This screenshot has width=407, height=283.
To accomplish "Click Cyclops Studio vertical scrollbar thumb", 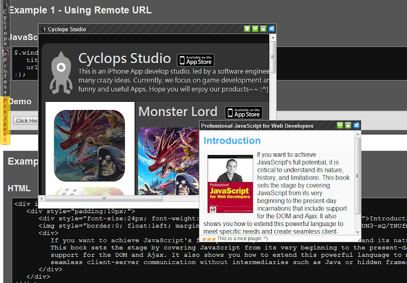I will 273,57.
